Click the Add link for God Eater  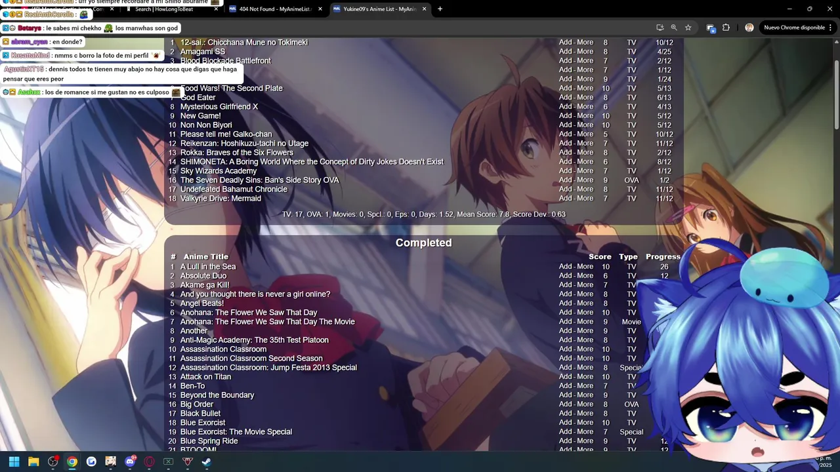pyautogui.click(x=566, y=98)
